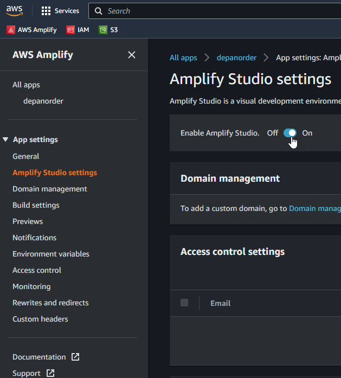341x378 pixels.
Task: Open IAM shortcut in favorites bar
Action: (78, 30)
